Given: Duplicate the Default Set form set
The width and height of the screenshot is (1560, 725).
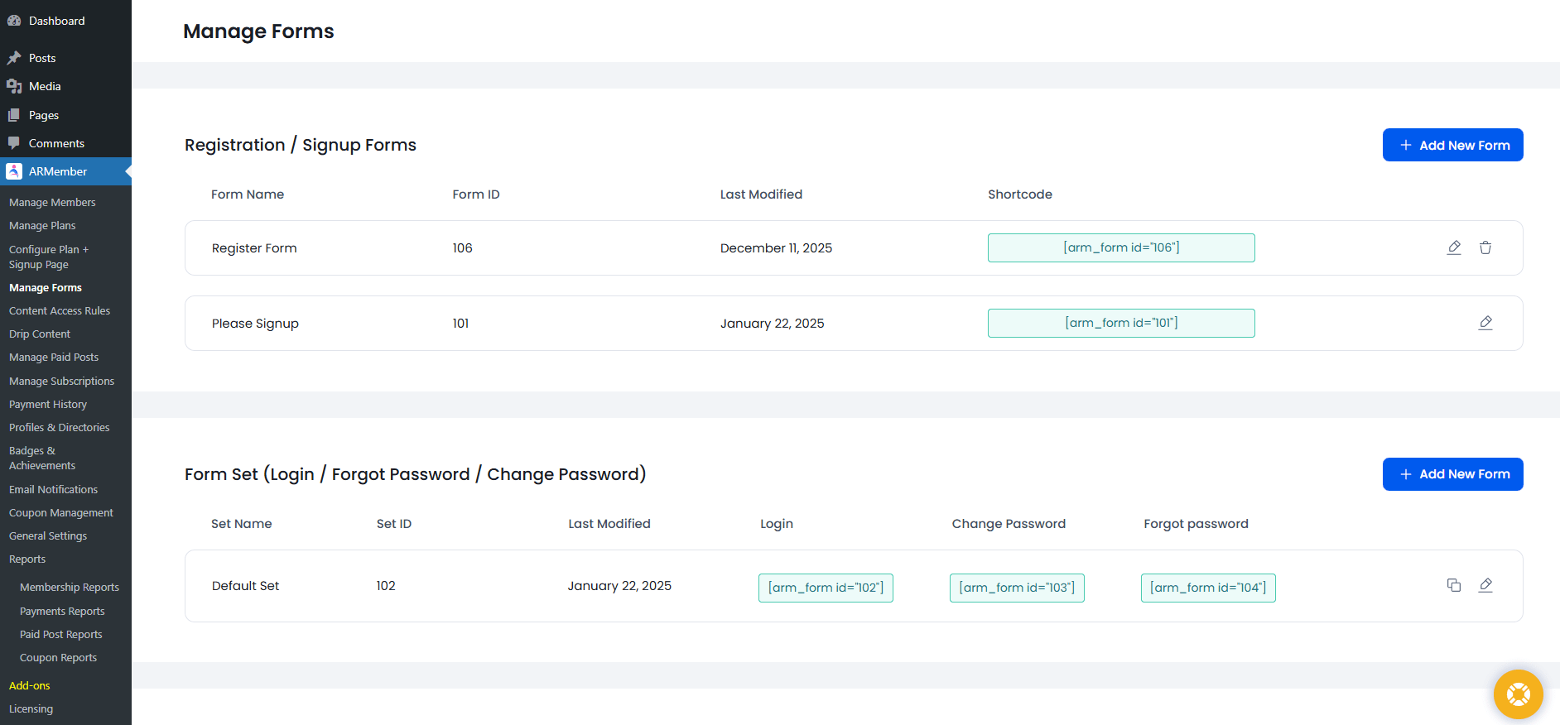Looking at the screenshot, I should click(x=1454, y=585).
